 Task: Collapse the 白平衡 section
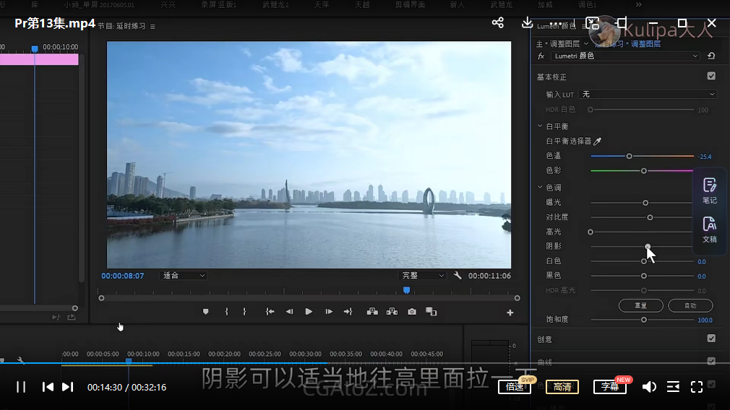(540, 126)
